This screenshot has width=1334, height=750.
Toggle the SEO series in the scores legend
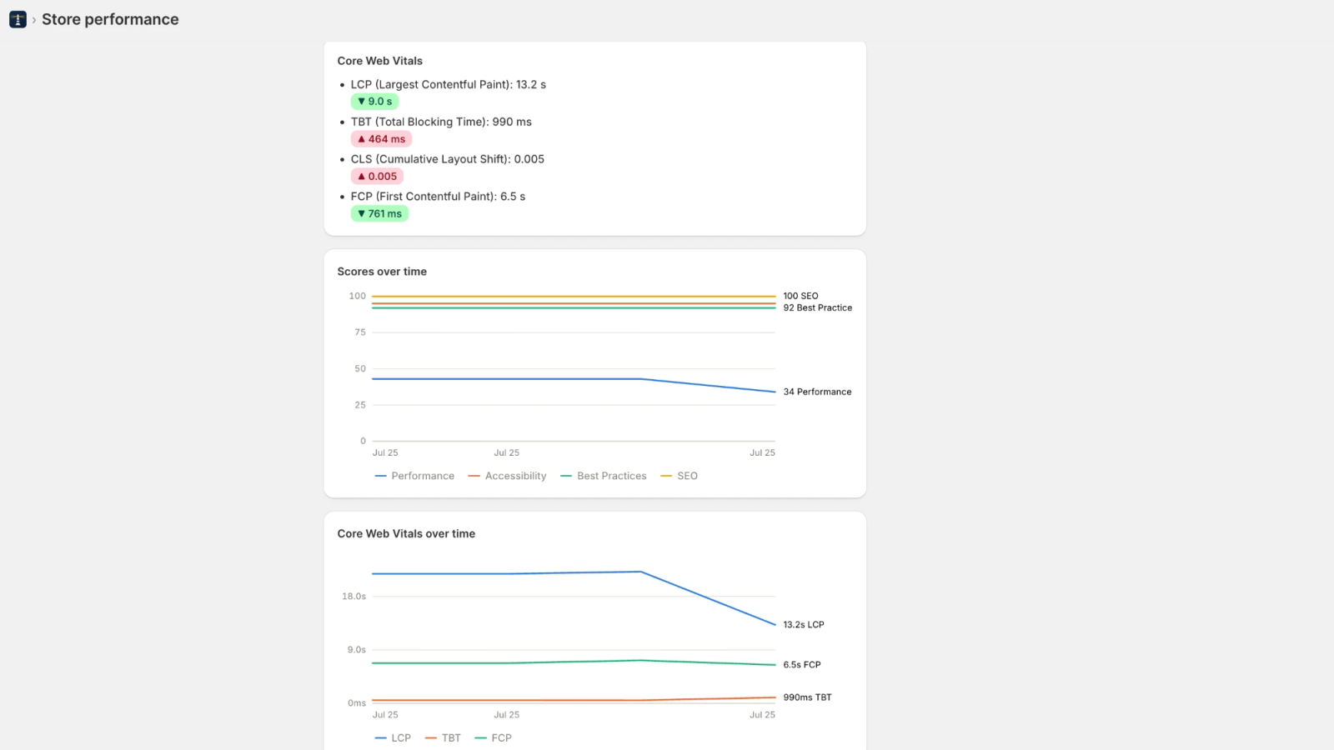pos(680,476)
